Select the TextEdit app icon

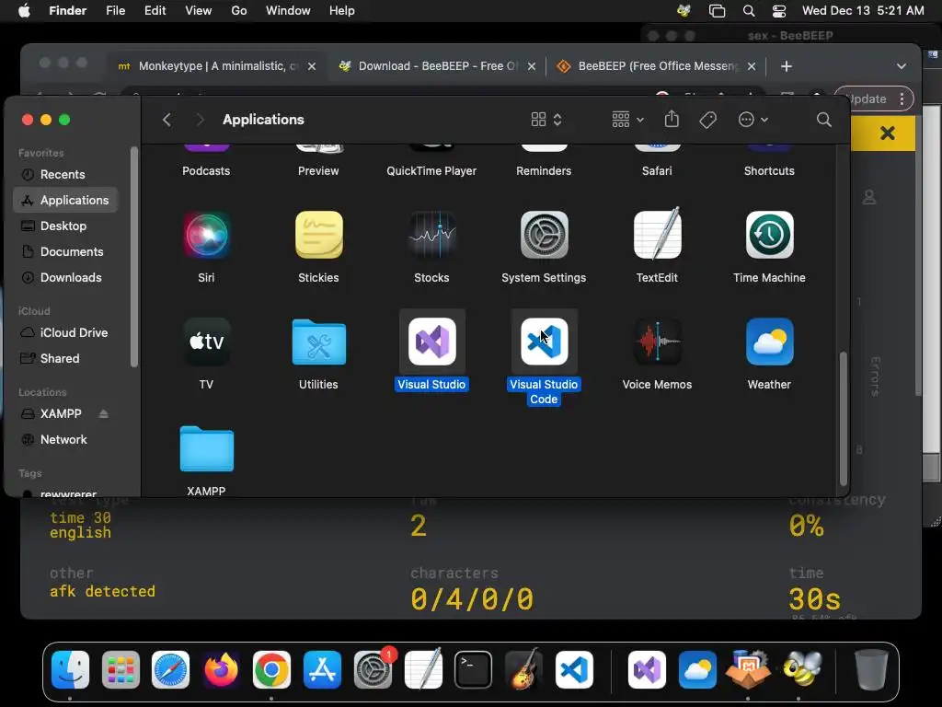click(x=657, y=234)
